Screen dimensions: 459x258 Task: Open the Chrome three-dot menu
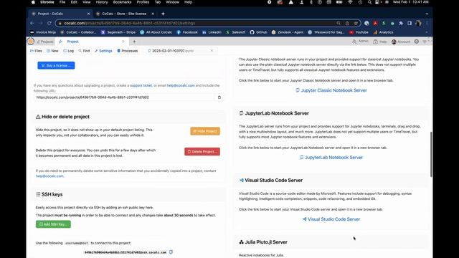pos(427,23)
